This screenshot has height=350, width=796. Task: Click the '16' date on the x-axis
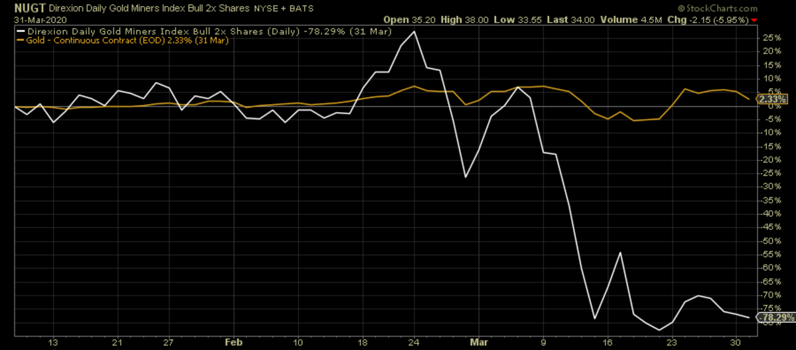pos(608,342)
